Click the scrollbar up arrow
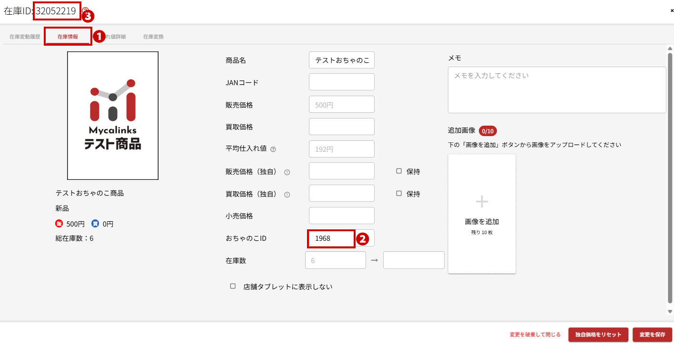Screen dimensions: 674x345 670,49
